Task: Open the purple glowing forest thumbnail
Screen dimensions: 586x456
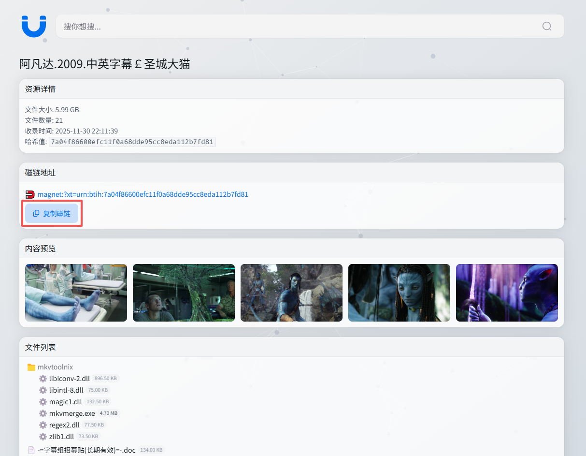Action: [507, 293]
